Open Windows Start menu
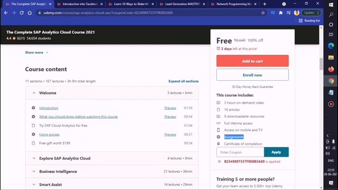 coord(331,5)
